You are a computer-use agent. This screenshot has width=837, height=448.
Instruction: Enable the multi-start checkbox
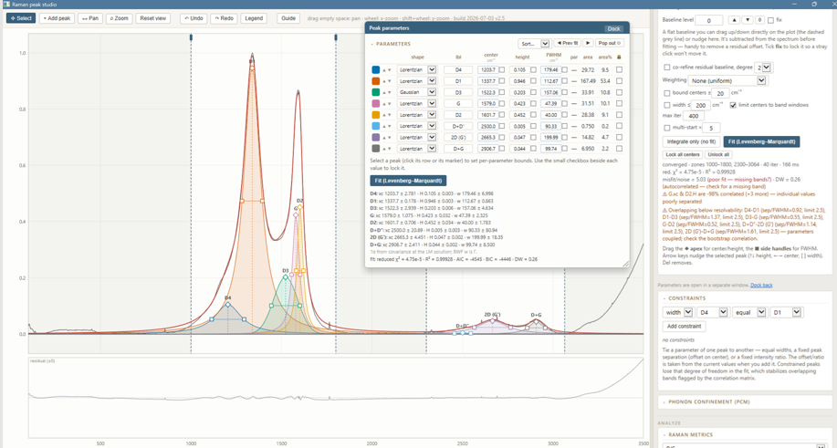coord(666,128)
